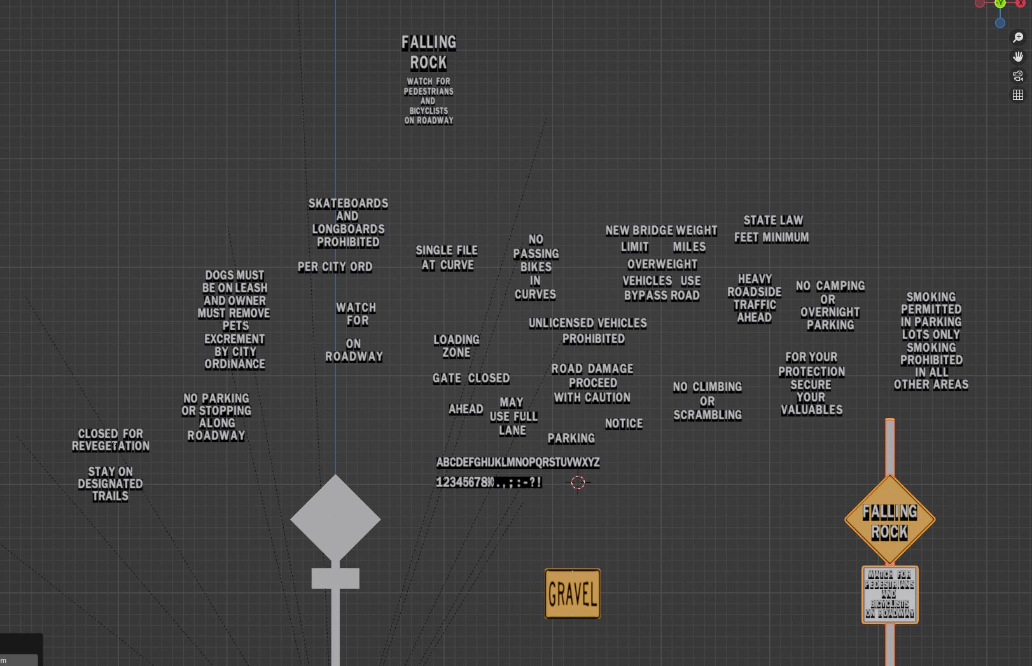Select the STAY ON DESIGNATED TRAILS text
This screenshot has height=666, width=1032.
(110, 483)
